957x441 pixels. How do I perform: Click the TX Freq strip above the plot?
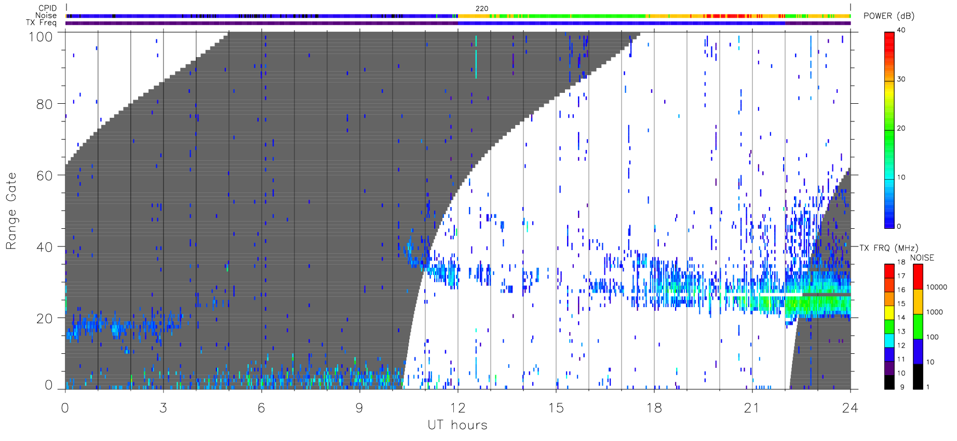(458, 23)
